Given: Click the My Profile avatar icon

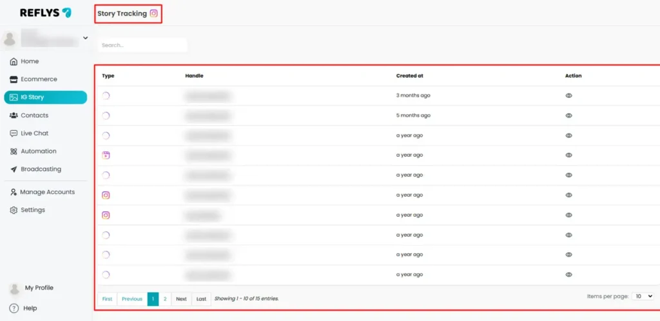Looking at the screenshot, I should (x=14, y=288).
